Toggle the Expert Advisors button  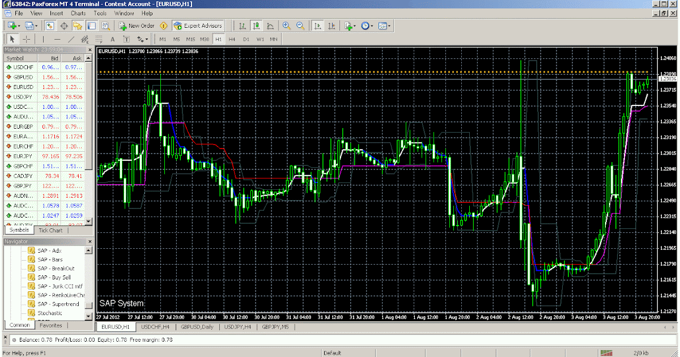click(198, 25)
